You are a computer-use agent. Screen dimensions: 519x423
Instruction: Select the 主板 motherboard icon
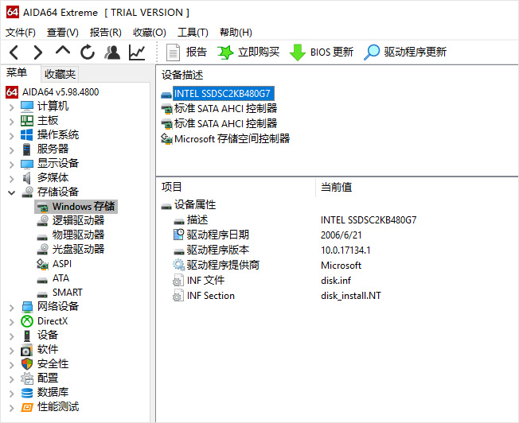pyautogui.click(x=27, y=121)
